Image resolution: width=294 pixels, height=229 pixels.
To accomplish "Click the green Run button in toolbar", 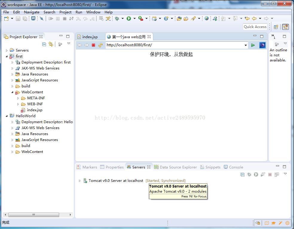I will click(x=128, y=18).
